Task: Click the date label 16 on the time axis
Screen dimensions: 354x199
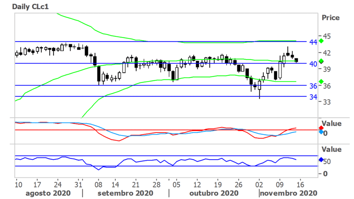Action: [x=300, y=185]
